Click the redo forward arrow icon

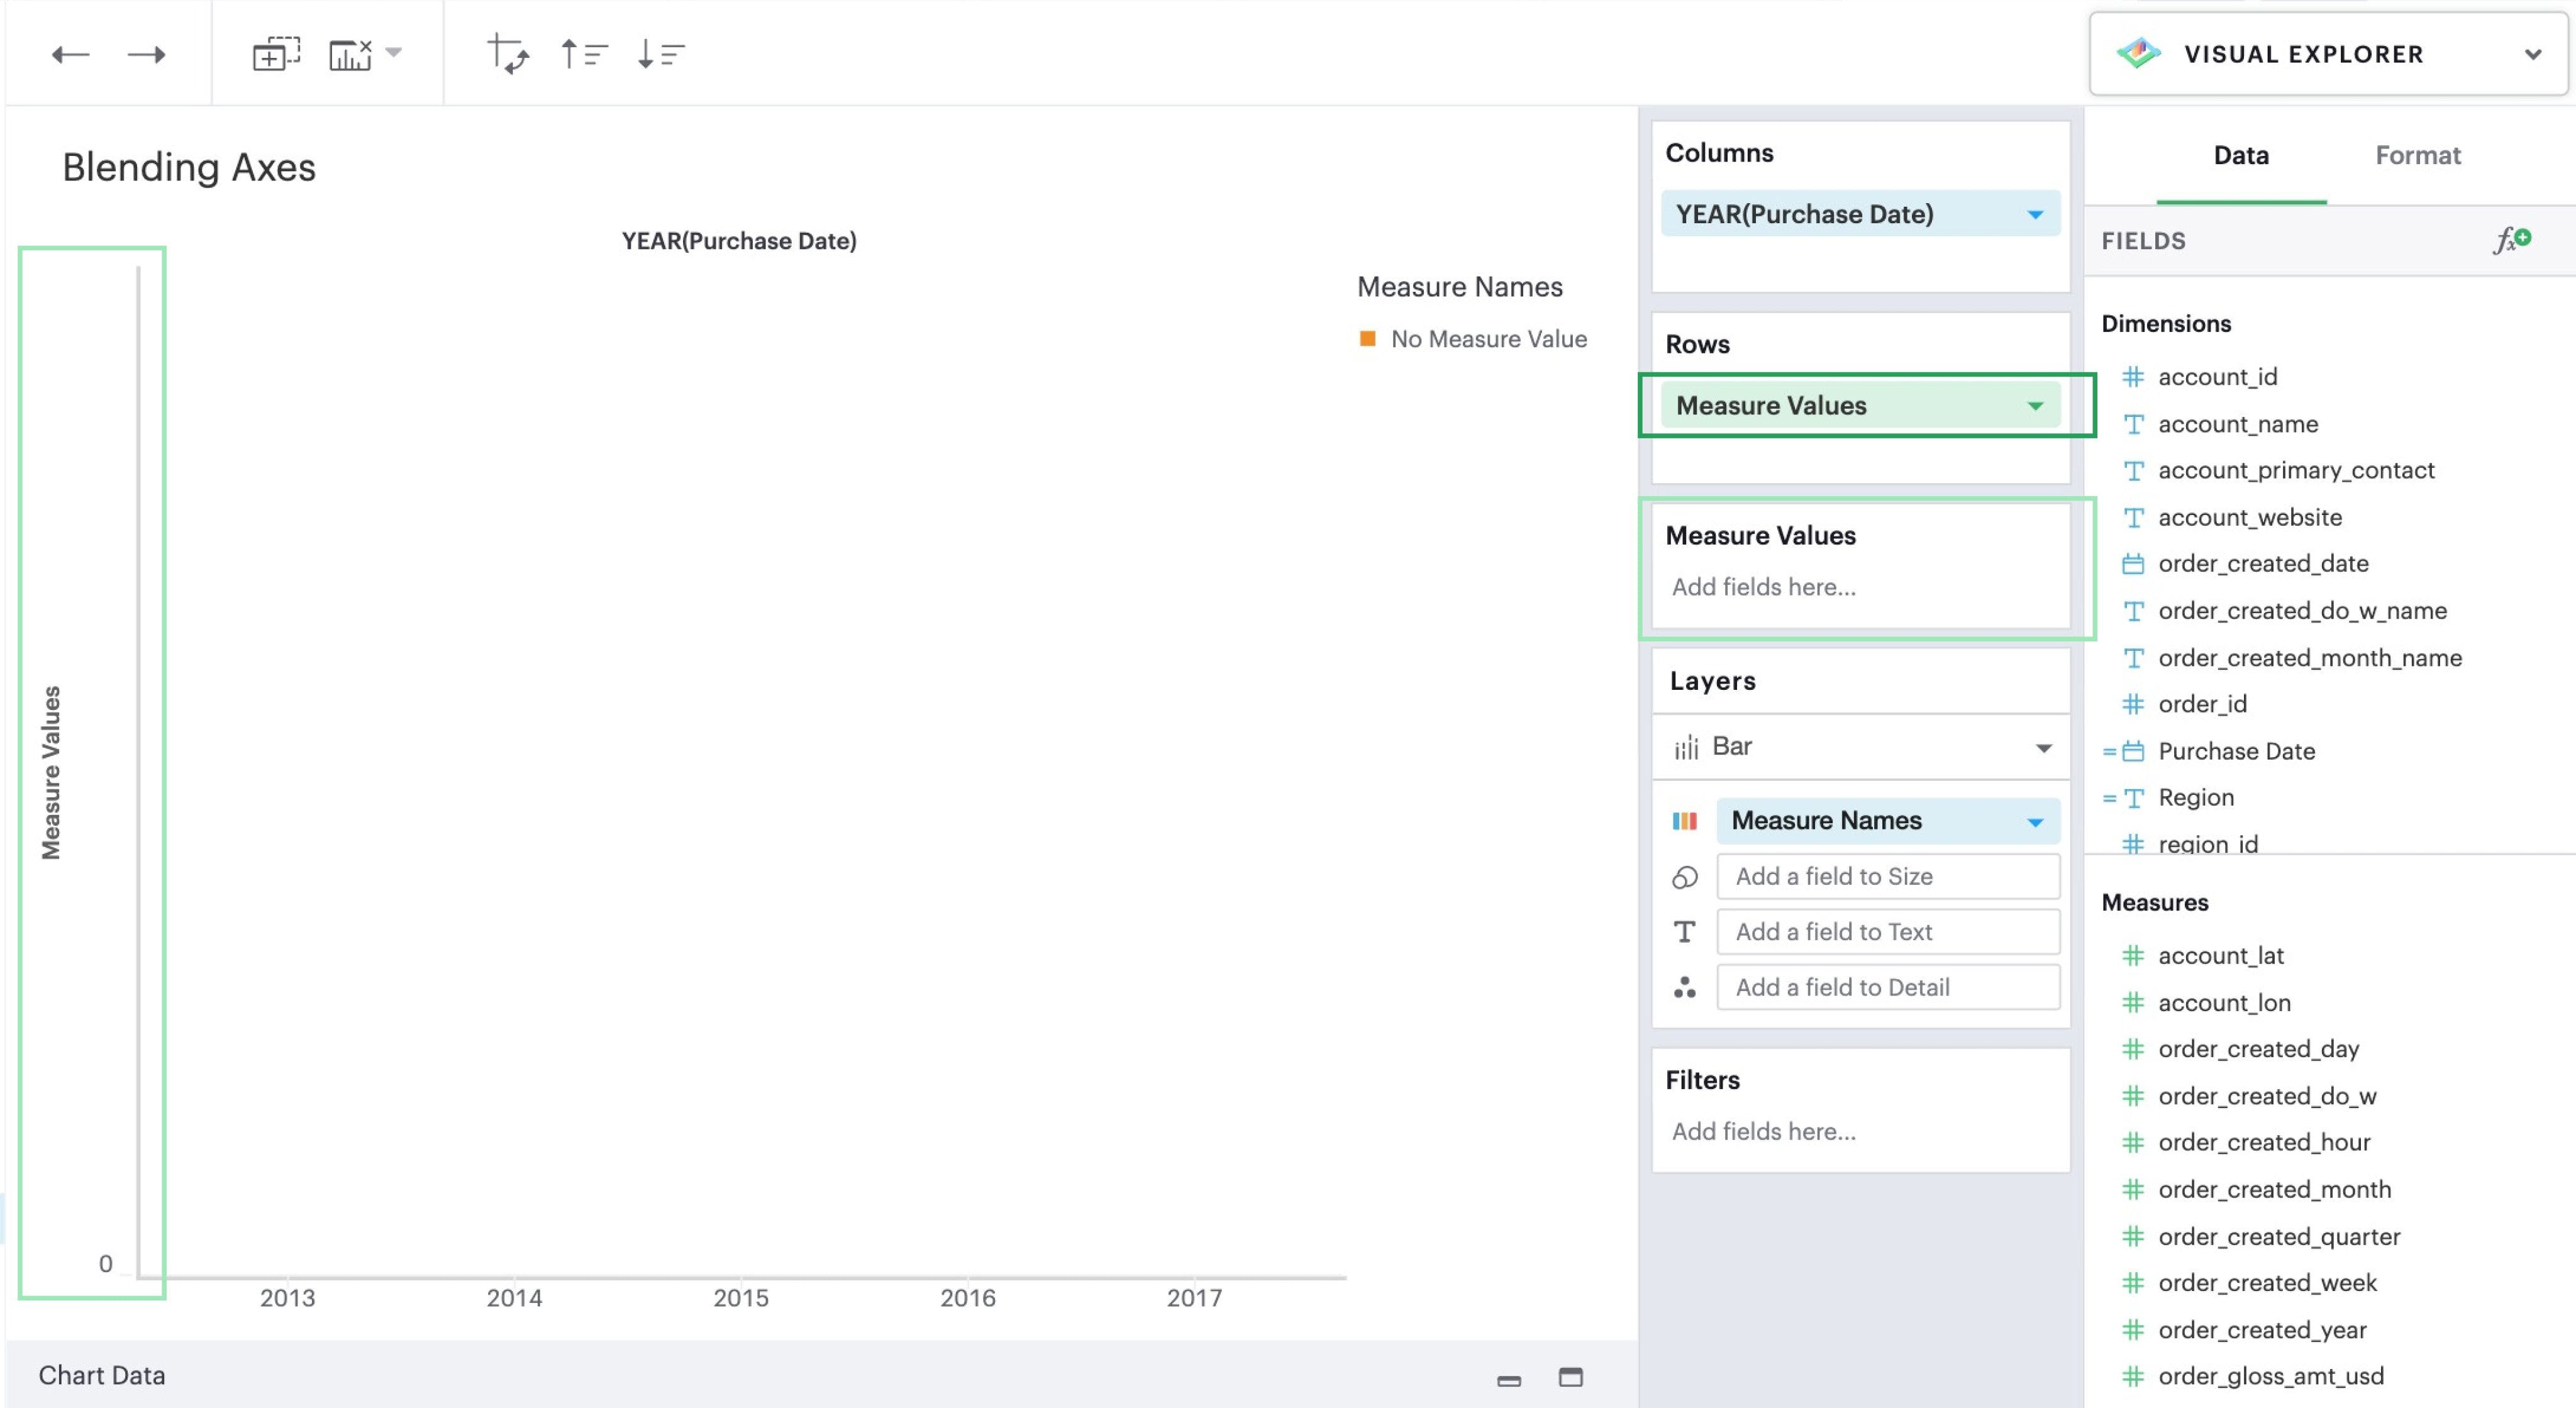146,54
